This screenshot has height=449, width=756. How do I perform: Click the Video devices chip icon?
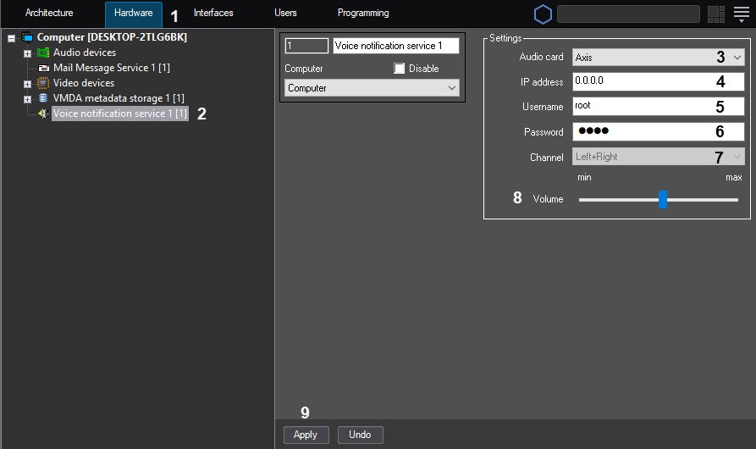click(x=43, y=83)
